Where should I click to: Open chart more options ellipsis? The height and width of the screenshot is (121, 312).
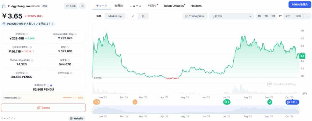(x=307, y=16)
